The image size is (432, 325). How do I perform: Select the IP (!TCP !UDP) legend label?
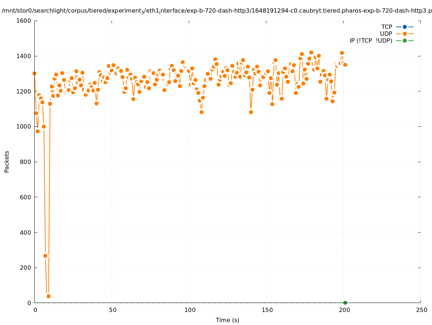[x=371, y=40]
